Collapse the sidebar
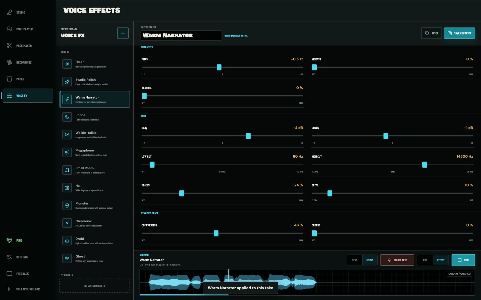Image resolution: width=481 pixels, height=300 pixels. (x=28, y=289)
